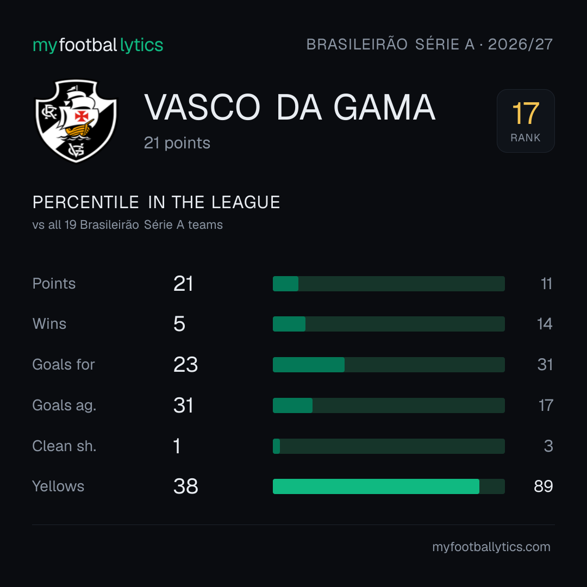Viewport: 587px width, 587px height.
Task: Select the rank 17 badge
Action: 526,121
